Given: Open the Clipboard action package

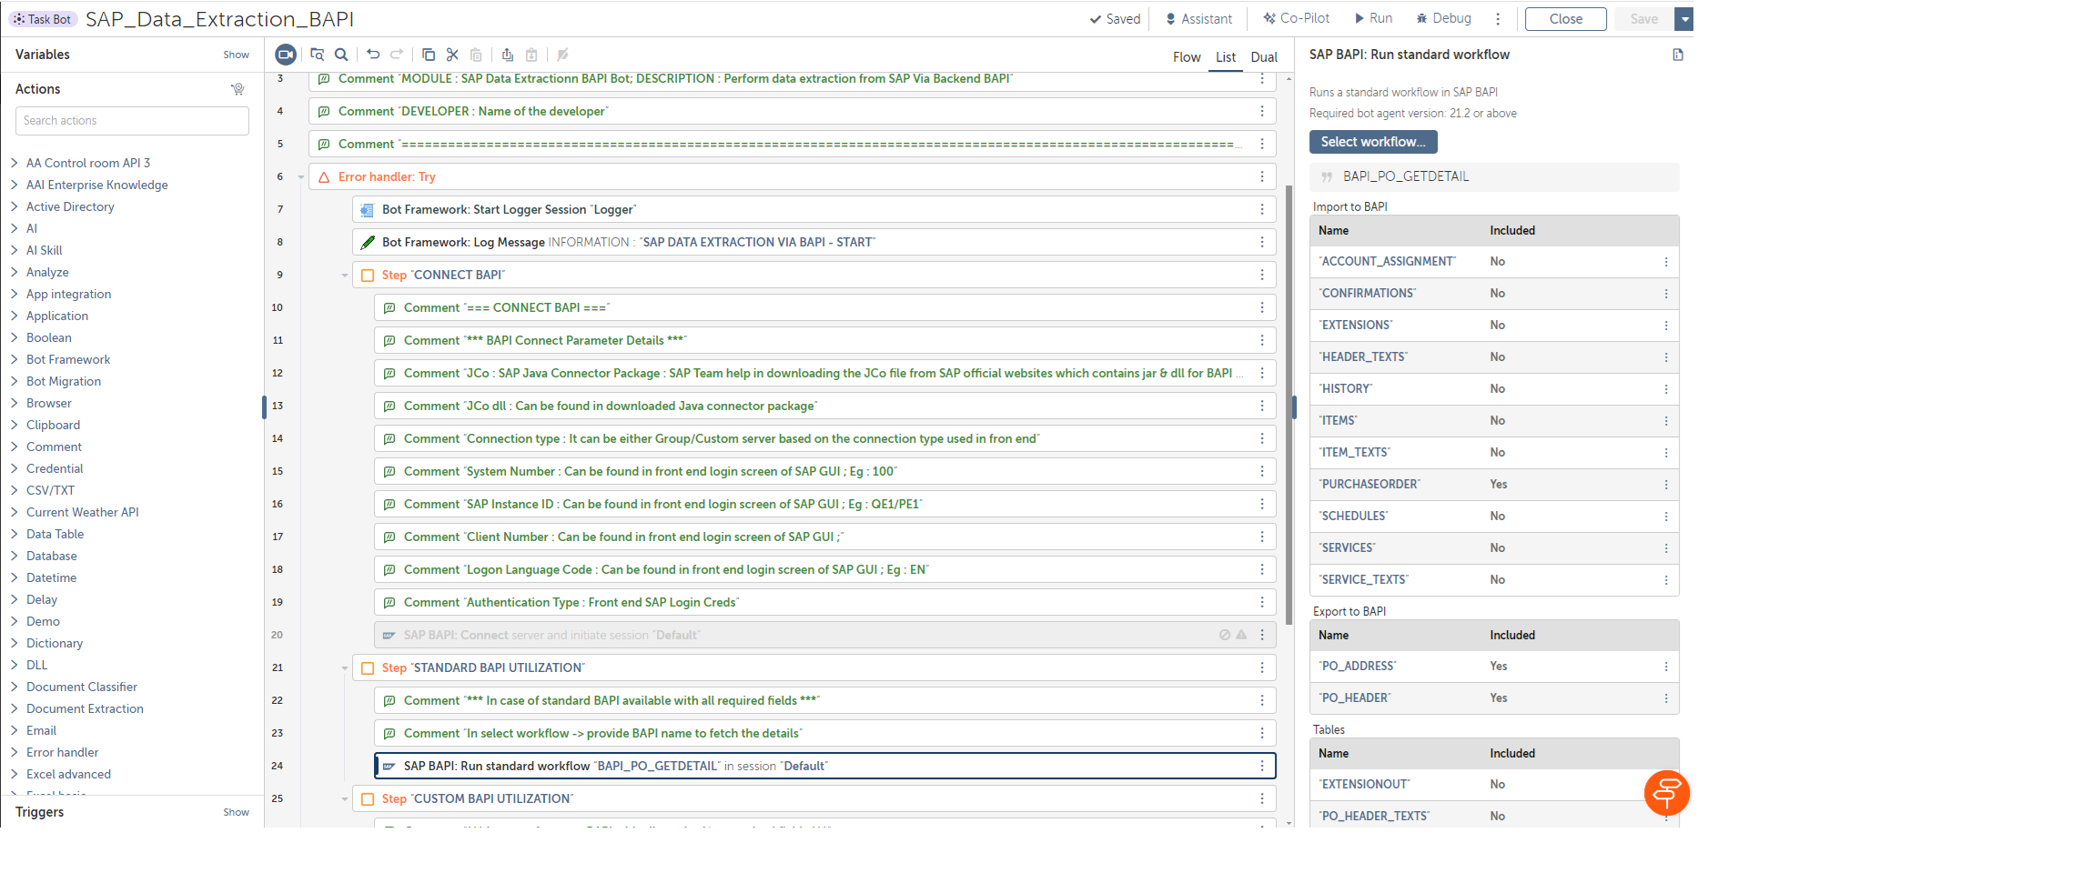Looking at the screenshot, I should click(53, 425).
